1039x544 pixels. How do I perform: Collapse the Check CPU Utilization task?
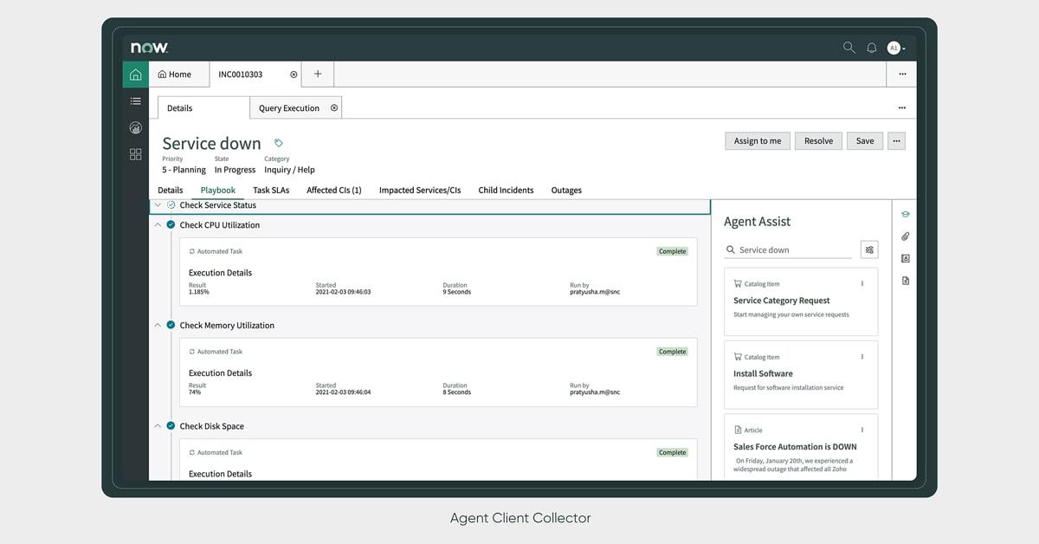coord(158,224)
